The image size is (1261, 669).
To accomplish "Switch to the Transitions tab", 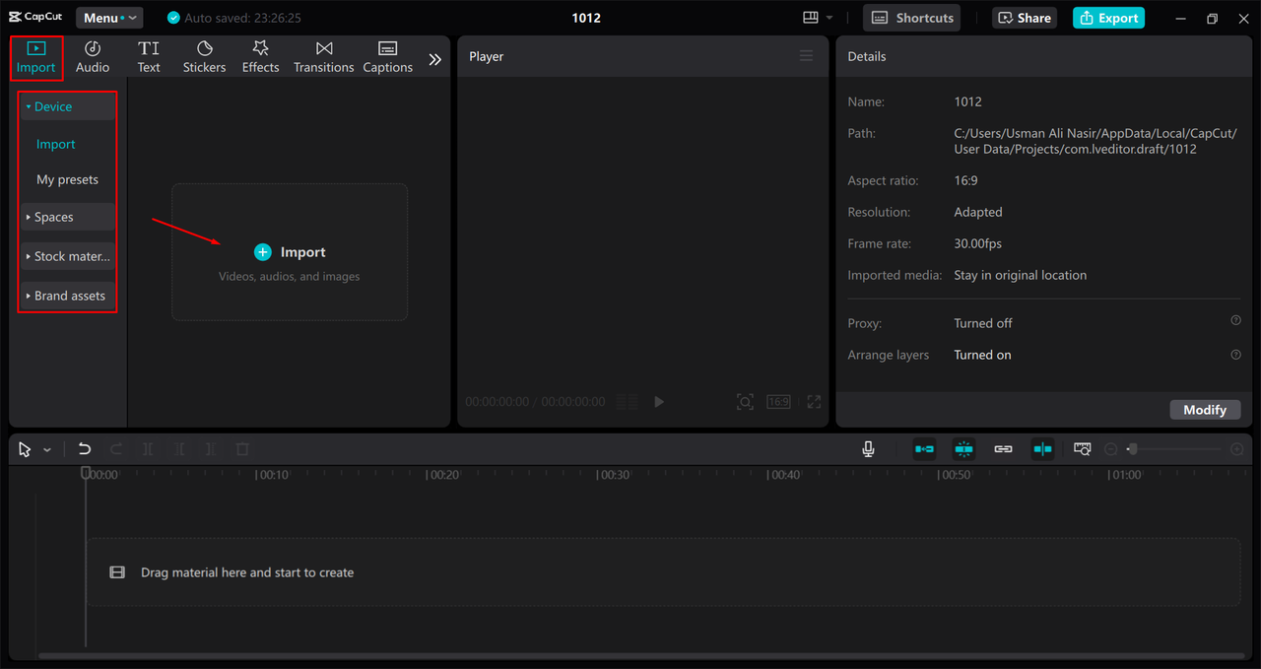I will 323,57.
